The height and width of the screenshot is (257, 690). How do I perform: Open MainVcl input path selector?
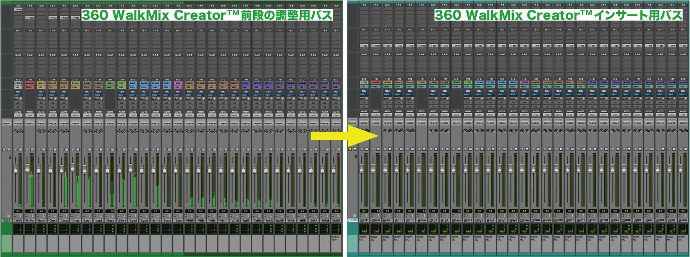coord(30,83)
